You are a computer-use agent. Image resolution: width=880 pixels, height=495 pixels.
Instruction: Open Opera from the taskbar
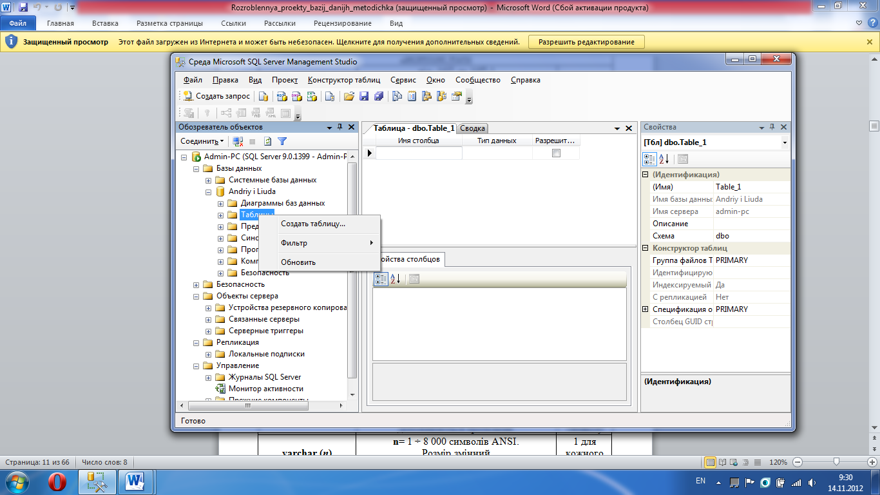coord(57,481)
